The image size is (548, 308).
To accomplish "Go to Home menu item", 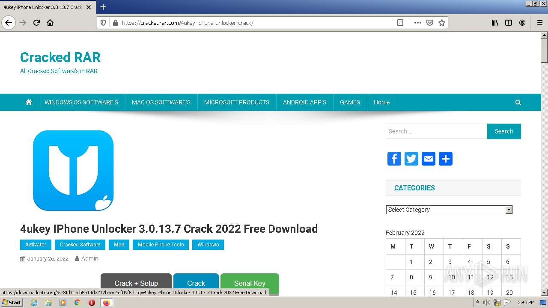I will coord(381,102).
